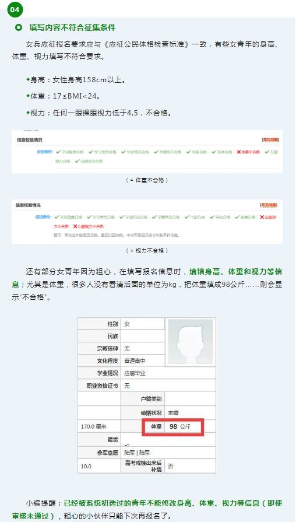The height and width of the screenshot is (522, 296).
Task: Click the small triangle icon before caption 体重不合格
Action: pos(132,180)
